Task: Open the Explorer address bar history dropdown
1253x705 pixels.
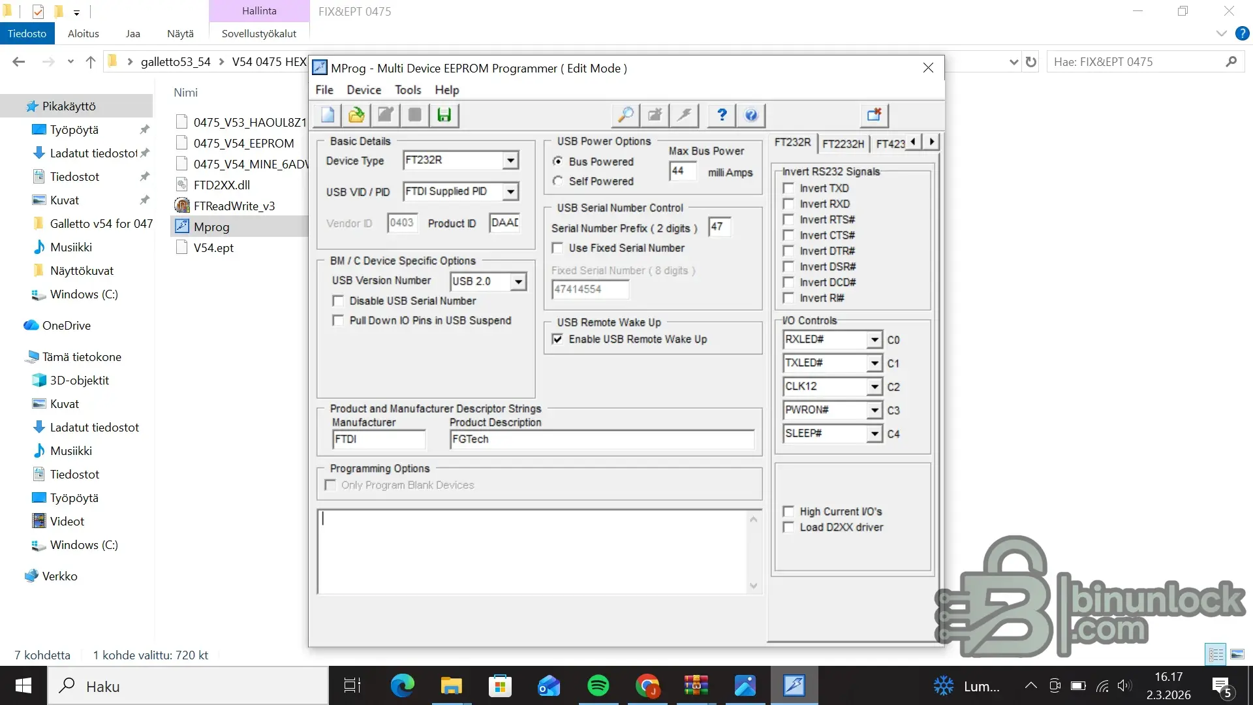Action: (1013, 62)
